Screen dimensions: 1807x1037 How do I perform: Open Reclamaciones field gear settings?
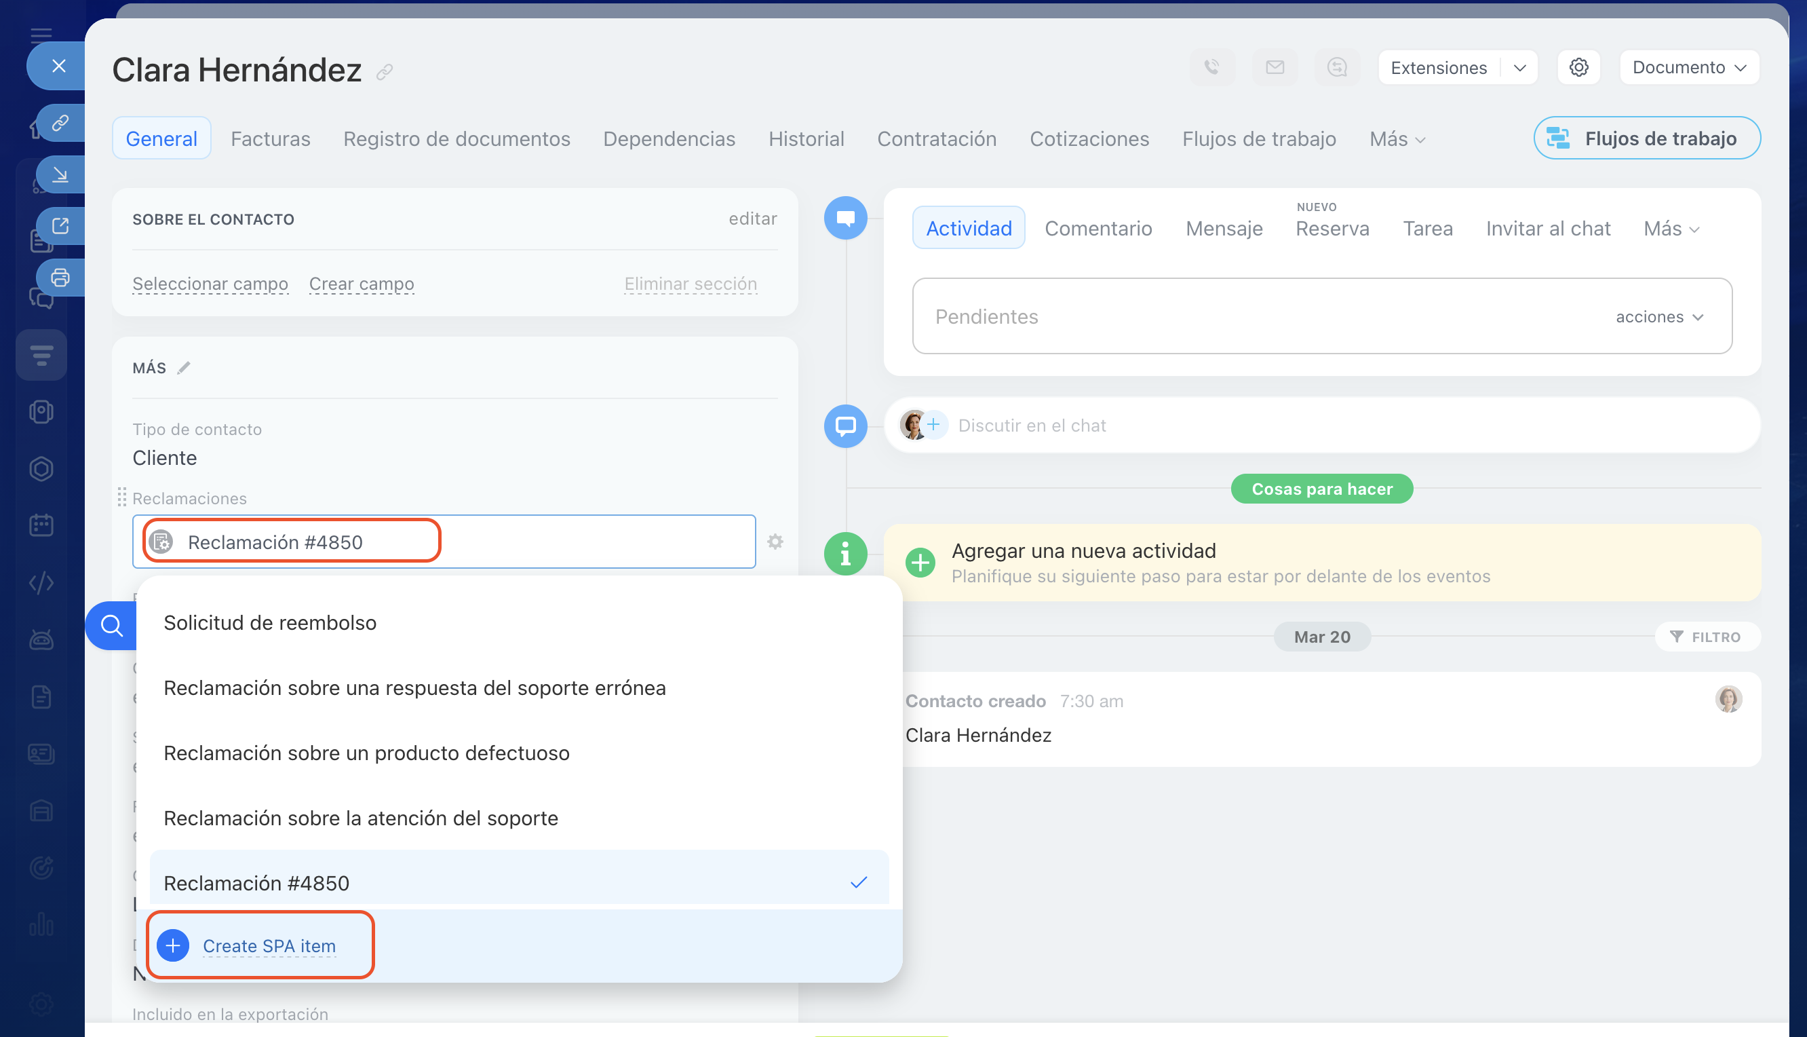(x=775, y=542)
